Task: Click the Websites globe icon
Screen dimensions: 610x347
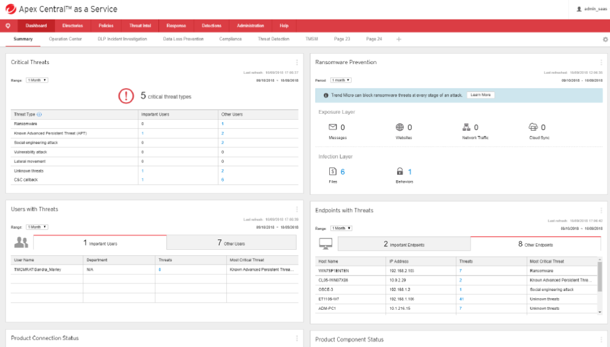Action: point(400,127)
